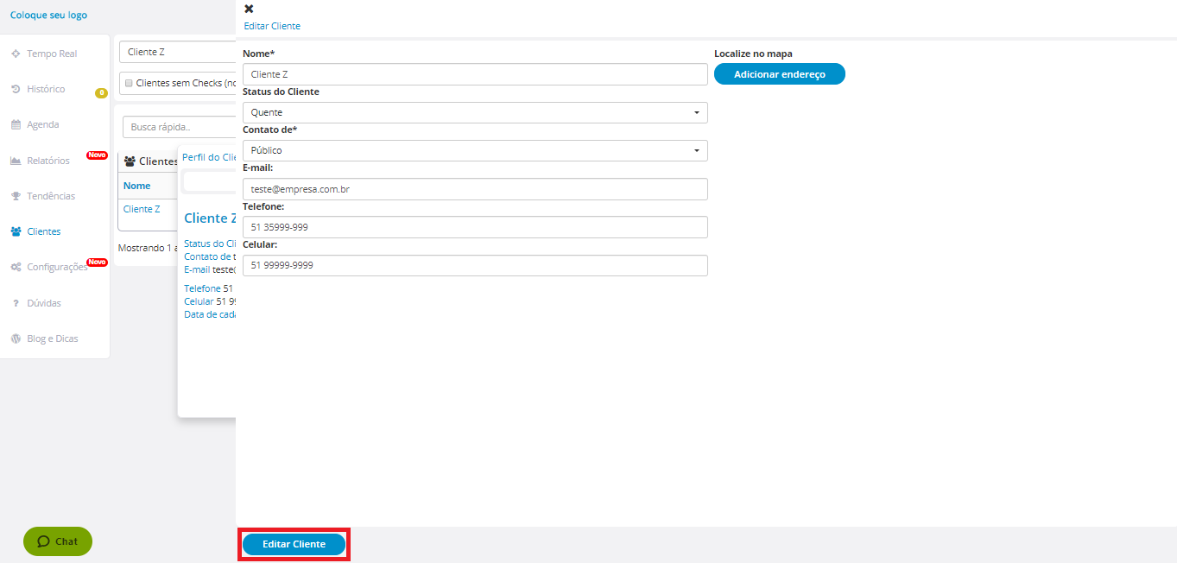Click the Tempo Real crosshair icon
1177x563 pixels.
(16, 54)
